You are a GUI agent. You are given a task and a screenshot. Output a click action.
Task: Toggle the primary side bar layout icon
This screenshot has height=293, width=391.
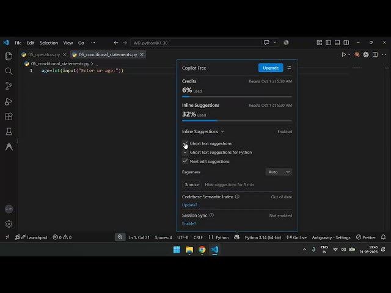329,43
